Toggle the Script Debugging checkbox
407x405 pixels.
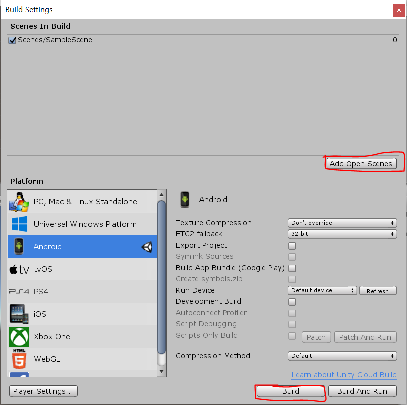(292, 324)
